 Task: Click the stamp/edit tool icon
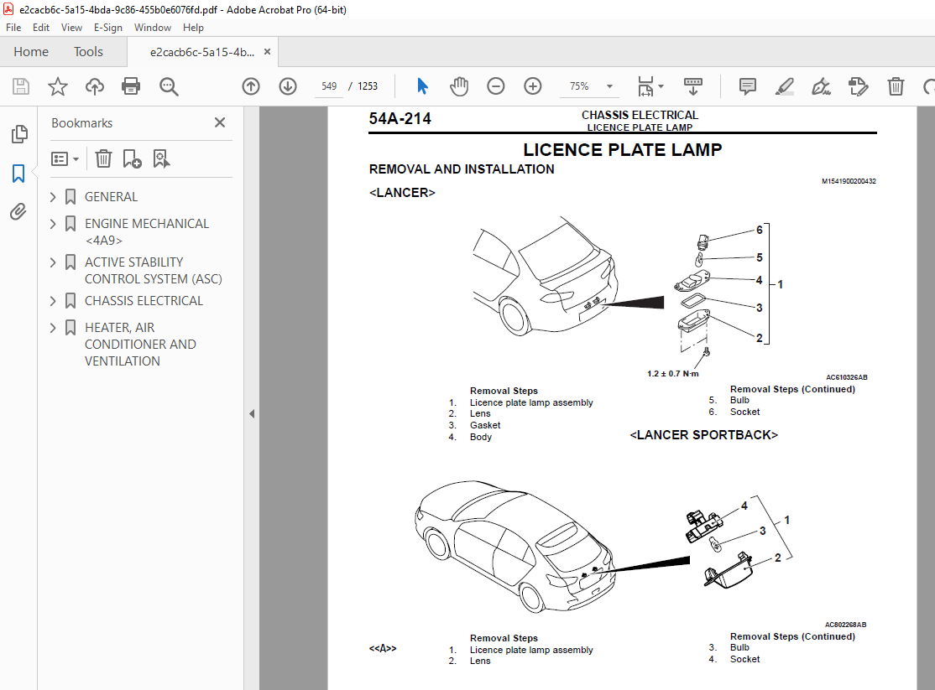click(858, 86)
